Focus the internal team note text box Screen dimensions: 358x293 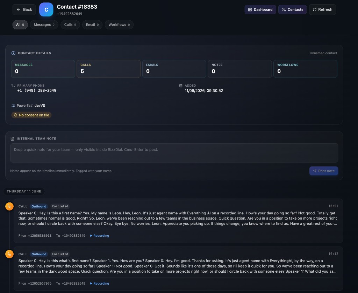pos(174,153)
